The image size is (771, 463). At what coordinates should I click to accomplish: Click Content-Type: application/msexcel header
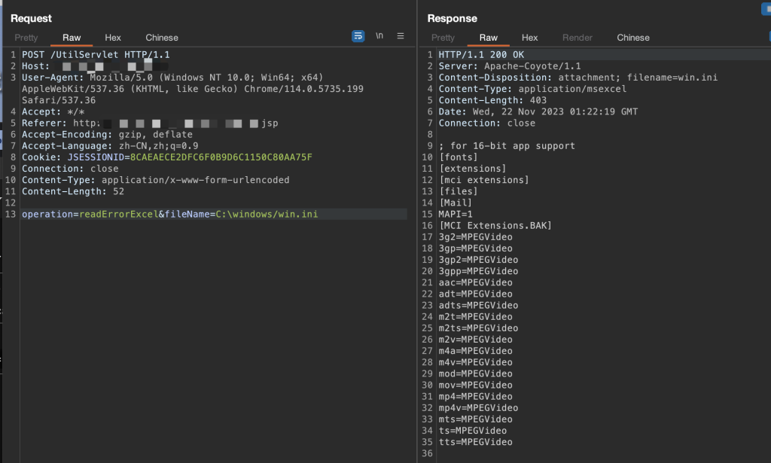click(532, 89)
